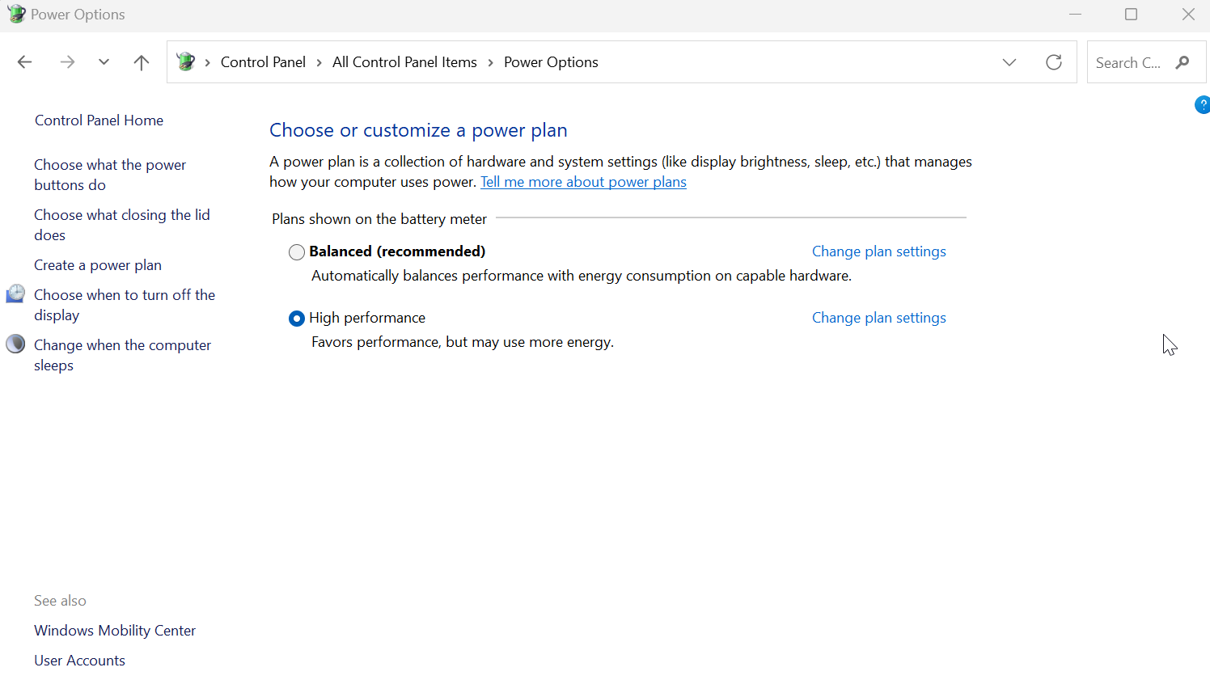Click the Back navigation arrow
Viewport: 1210px width, 680px height.
pos(24,61)
